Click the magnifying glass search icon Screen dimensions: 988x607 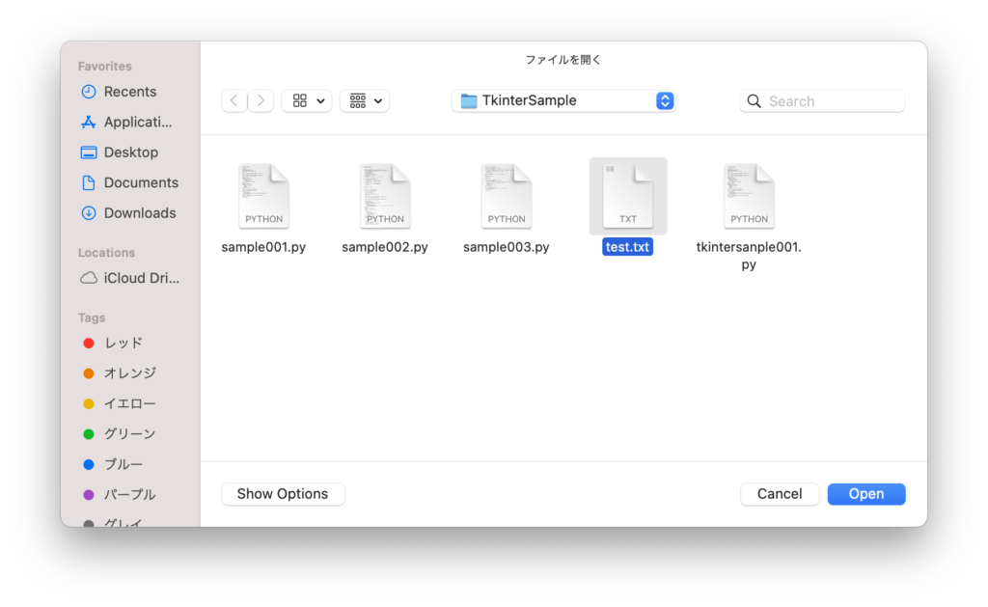click(754, 101)
